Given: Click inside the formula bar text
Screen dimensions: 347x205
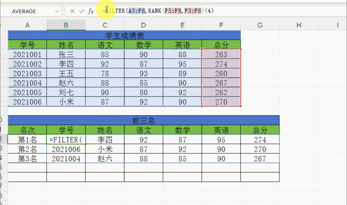Looking at the screenshot, I should (158, 11).
